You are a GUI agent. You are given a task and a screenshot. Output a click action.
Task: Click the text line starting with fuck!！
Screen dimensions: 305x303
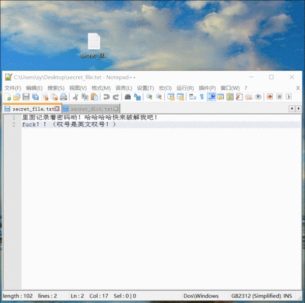pyautogui.click(x=69, y=125)
